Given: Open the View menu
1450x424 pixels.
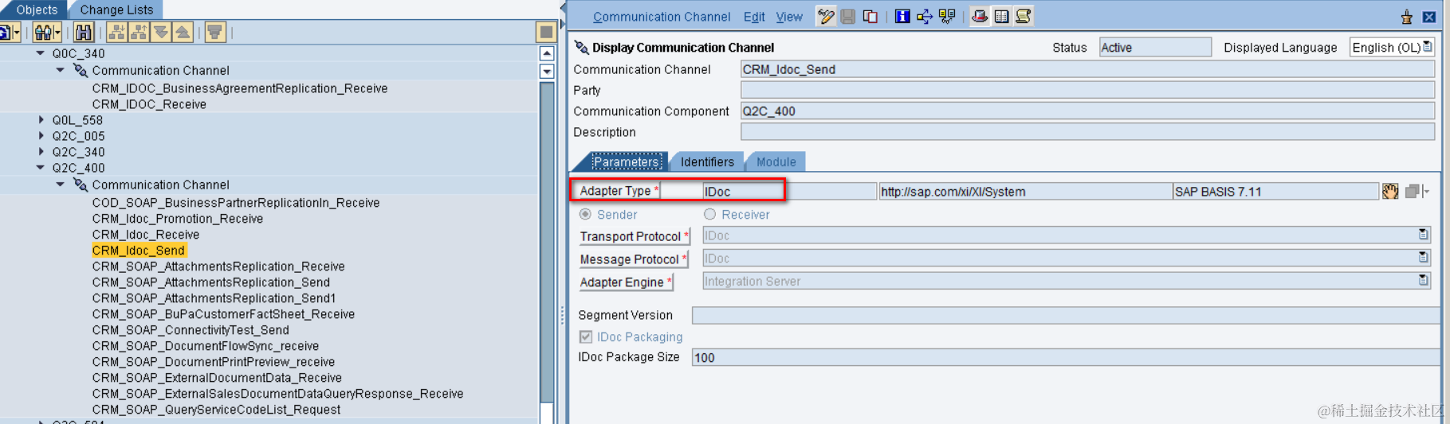Looking at the screenshot, I should (x=789, y=17).
